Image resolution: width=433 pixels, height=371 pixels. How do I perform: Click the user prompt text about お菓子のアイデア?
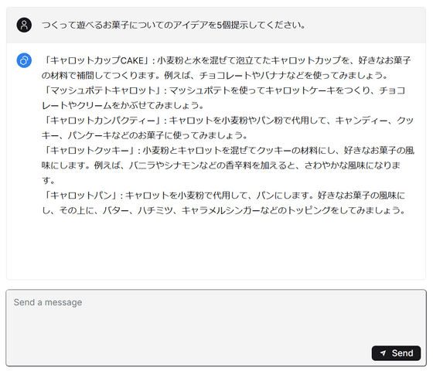point(174,25)
